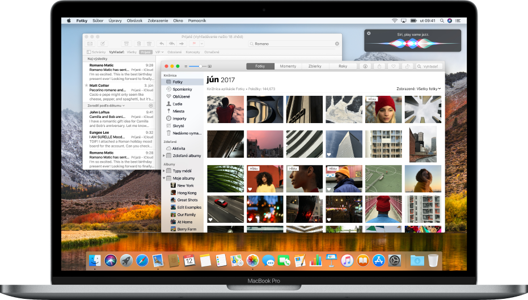Open Messages icon in the Dock
Image resolution: width=528 pixels, height=300 pixels.
point(268,261)
